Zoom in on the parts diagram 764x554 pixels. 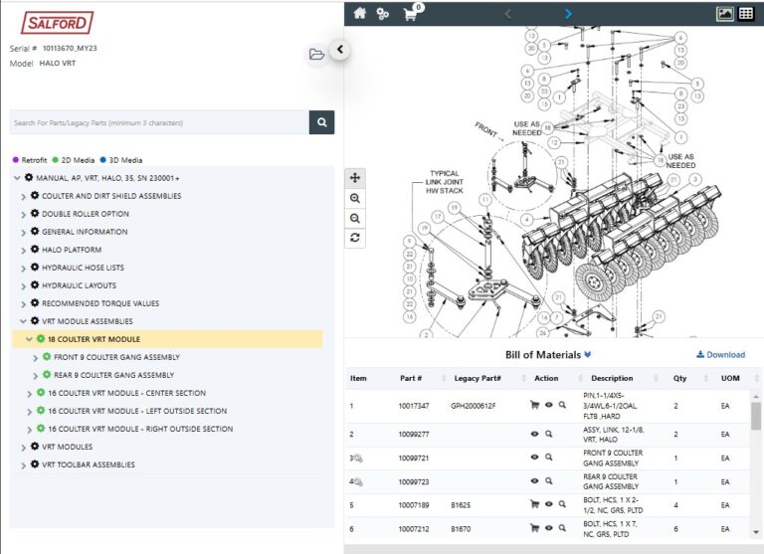pyautogui.click(x=356, y=198)
